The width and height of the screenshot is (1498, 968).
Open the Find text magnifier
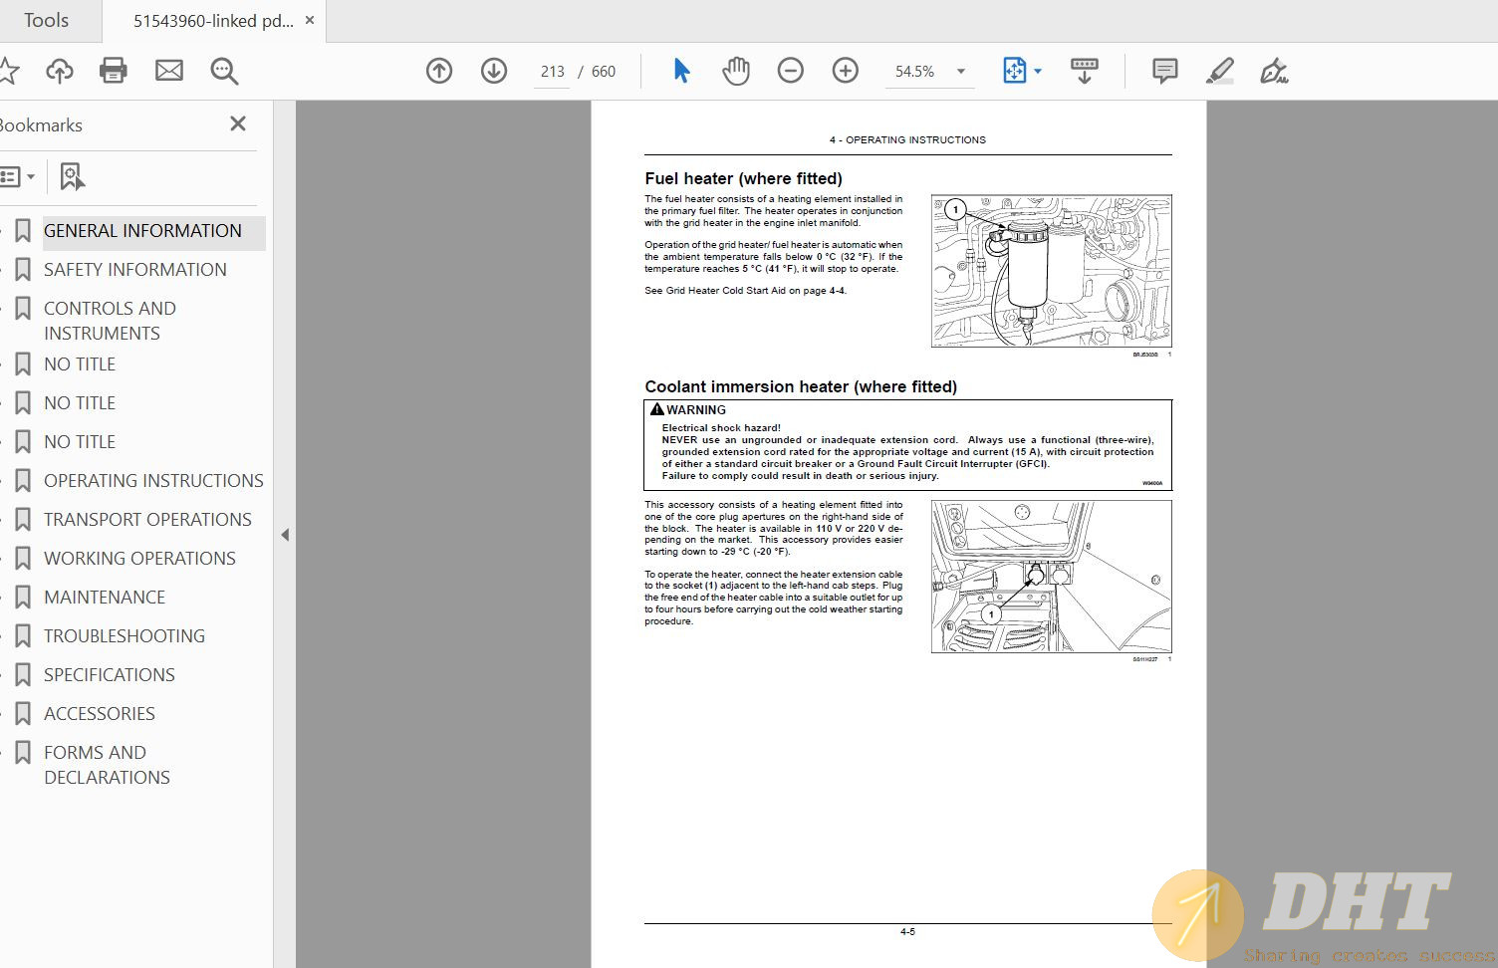pyautogui.click(x=224, y=71)
